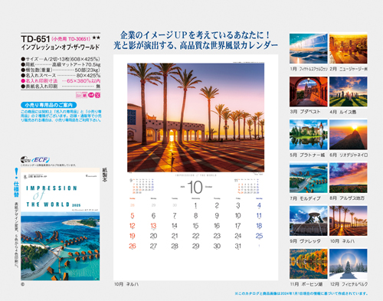Viewport: 383px width, 301px height.
Task: Click the red holiday date 13
Action: [153, 226]
